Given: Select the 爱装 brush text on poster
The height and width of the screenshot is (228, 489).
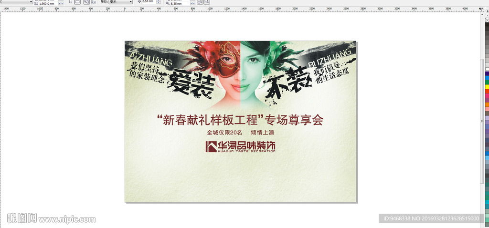Looking at the screenshot, I should click(191, 83).
